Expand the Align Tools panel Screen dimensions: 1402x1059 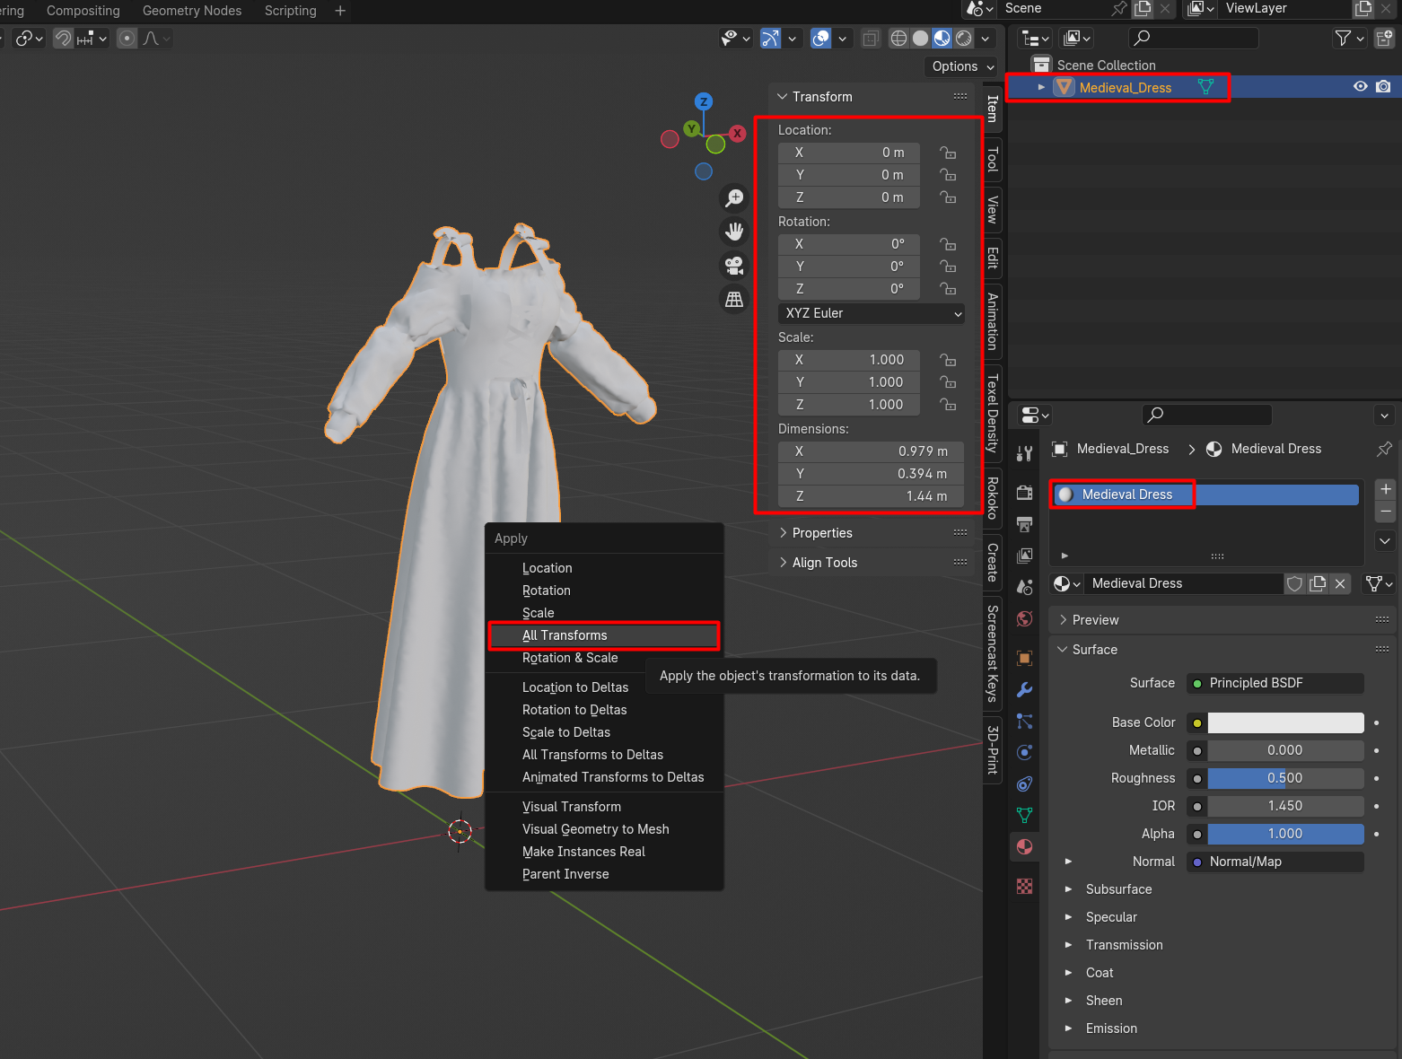coord(824,563)
